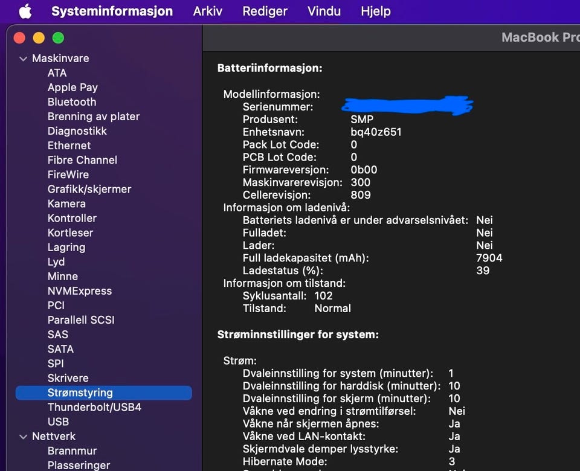
Task: Collapse the Maskinvare section
Action: tap(24, 59)
